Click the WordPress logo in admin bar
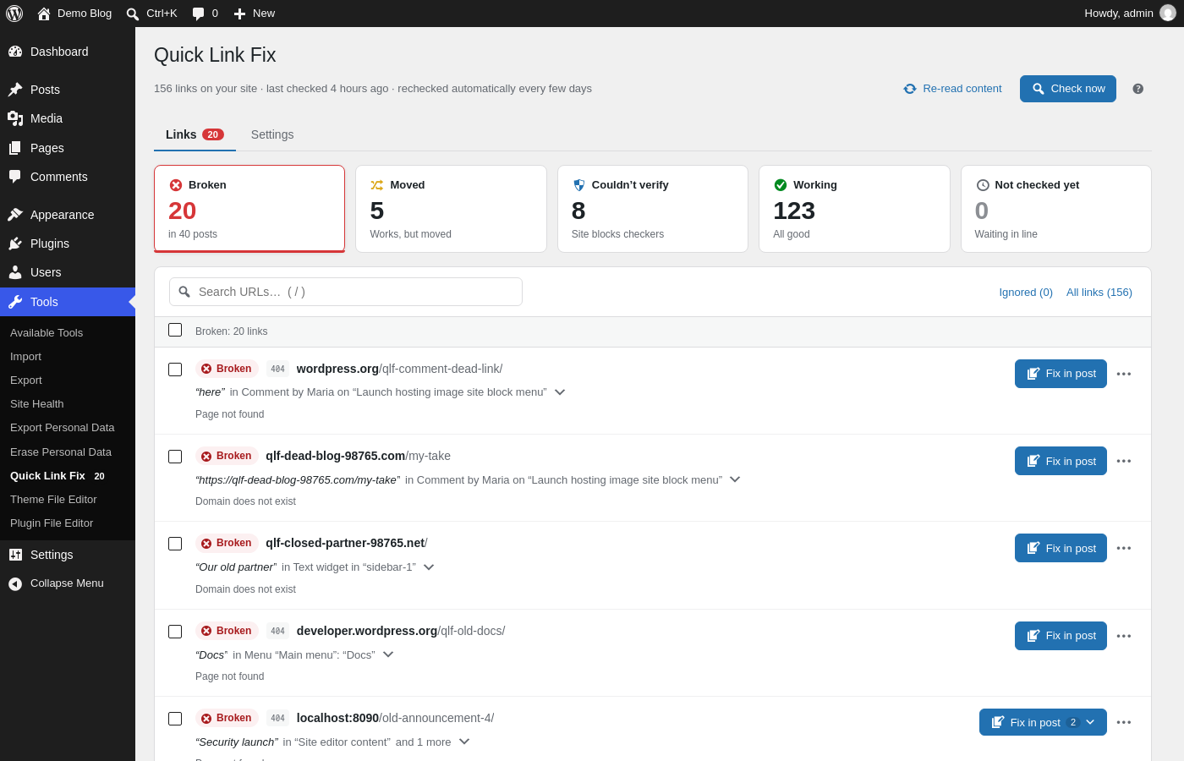The width and height of the screenshot is (1184, 761). click(x=14, y=14)
